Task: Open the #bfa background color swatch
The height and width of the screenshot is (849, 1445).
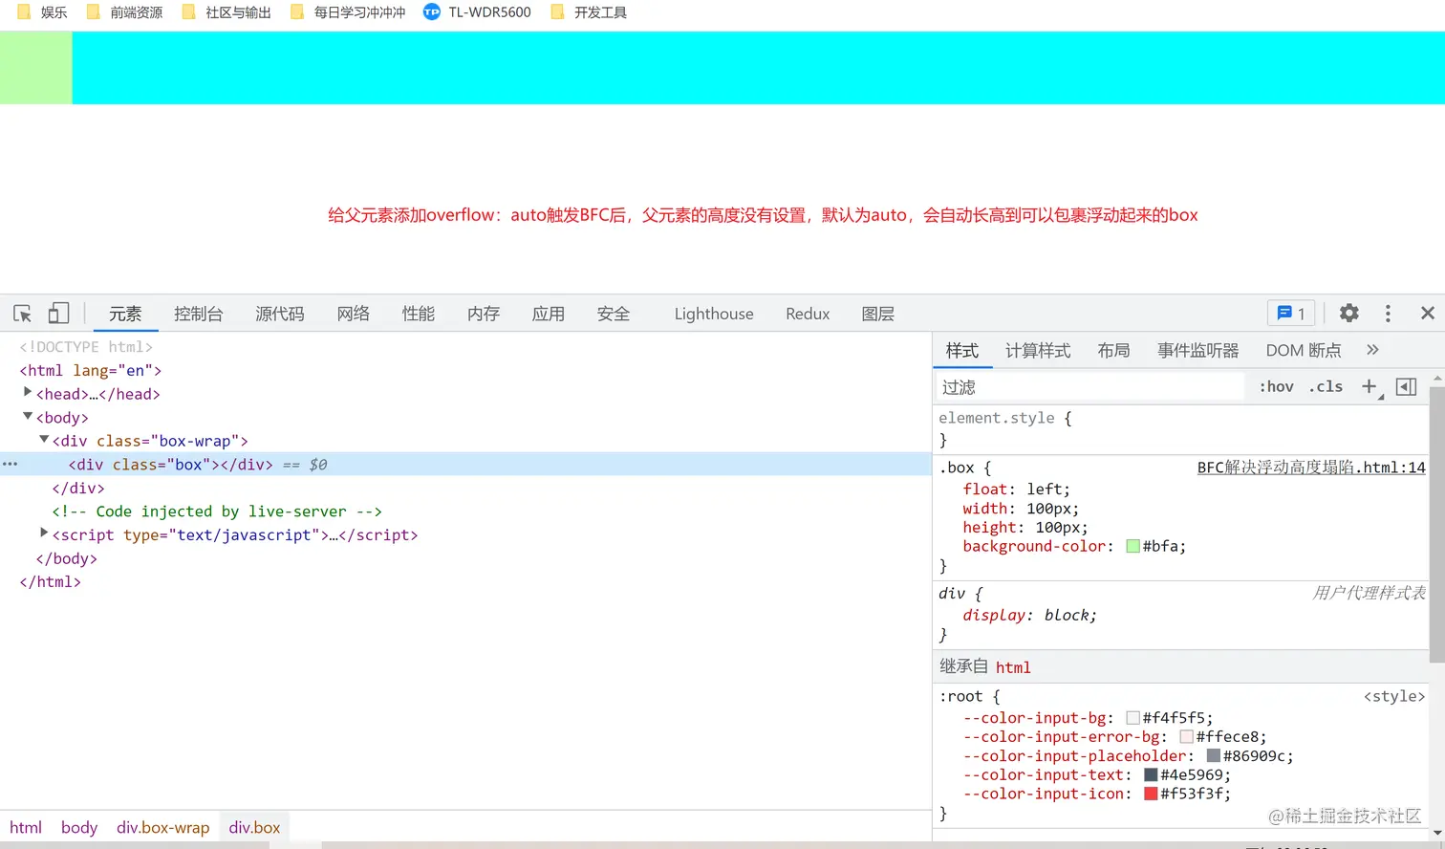Action: click(x=1132, y=547)
